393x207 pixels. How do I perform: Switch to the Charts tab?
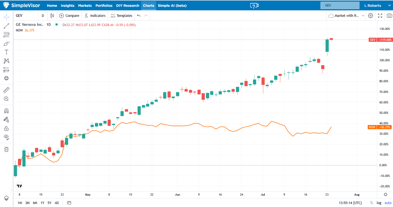pos(148,5)
